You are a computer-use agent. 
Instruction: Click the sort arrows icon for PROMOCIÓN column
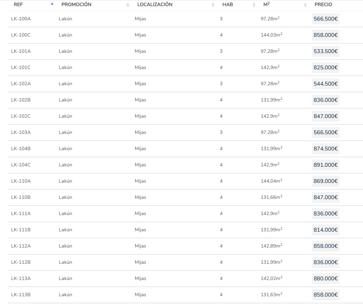(128, 5)
